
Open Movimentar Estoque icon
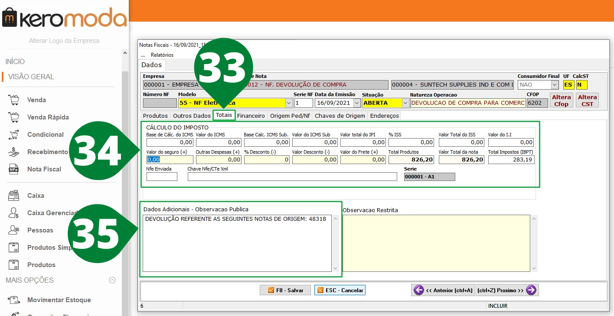coord(13,300)
